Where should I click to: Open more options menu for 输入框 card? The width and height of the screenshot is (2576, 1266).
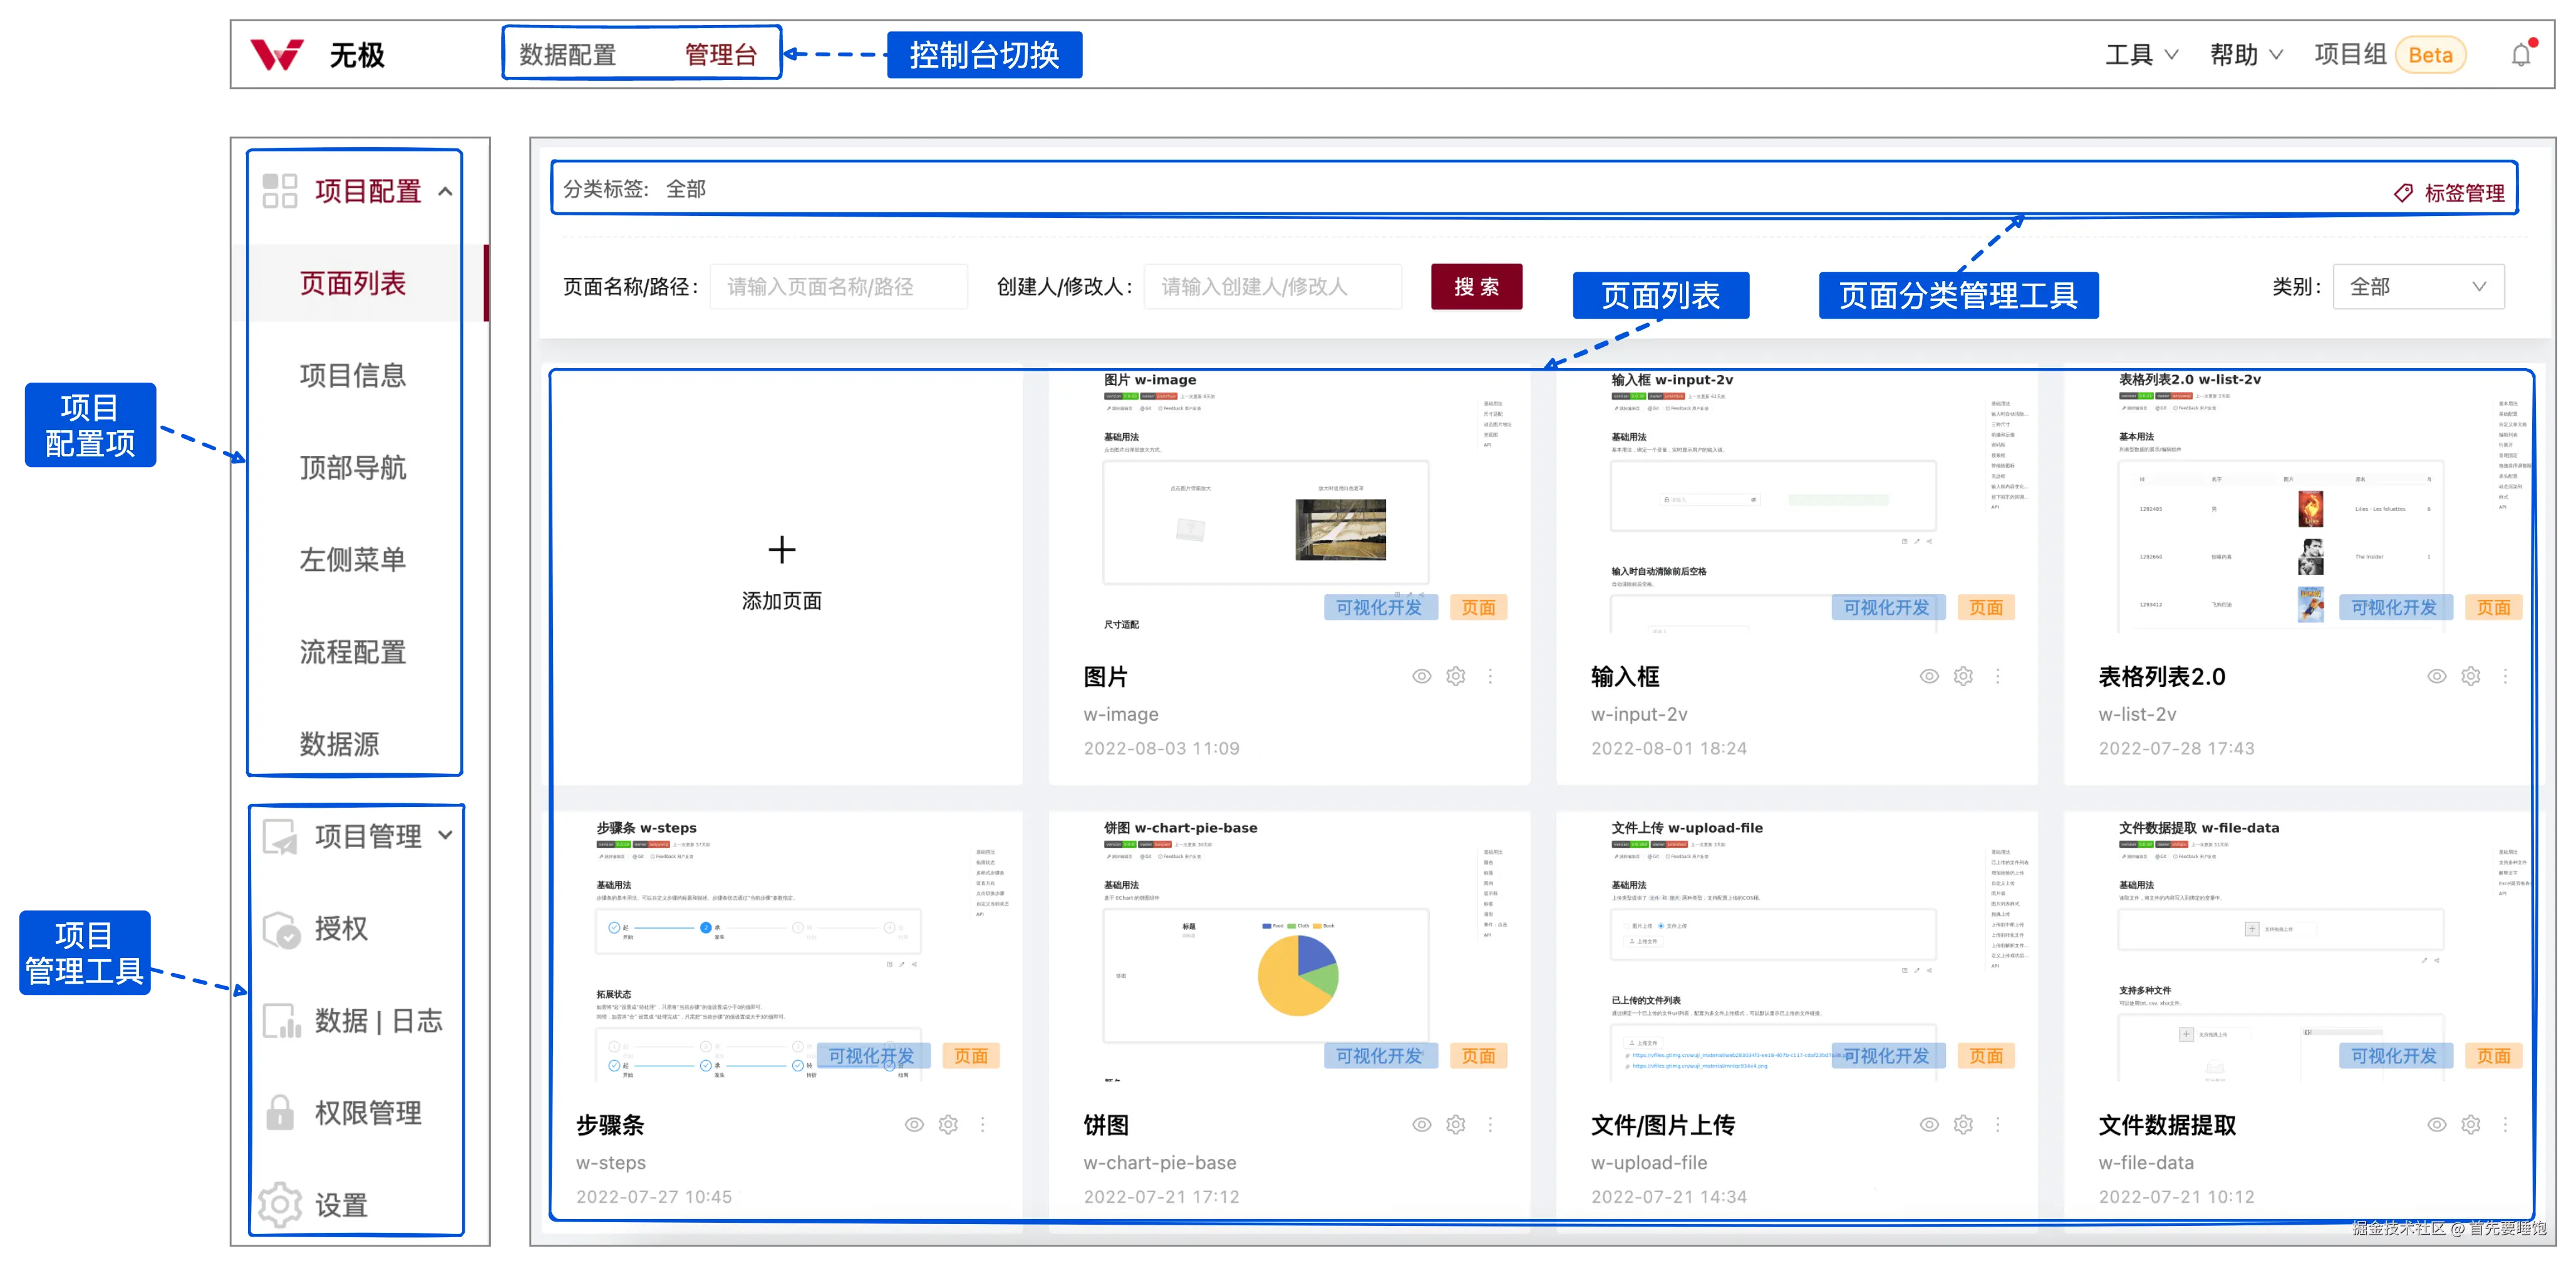tap(1998, 677)
